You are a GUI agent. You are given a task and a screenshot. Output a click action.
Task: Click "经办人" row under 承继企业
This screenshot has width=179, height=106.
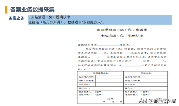(145, 88)
